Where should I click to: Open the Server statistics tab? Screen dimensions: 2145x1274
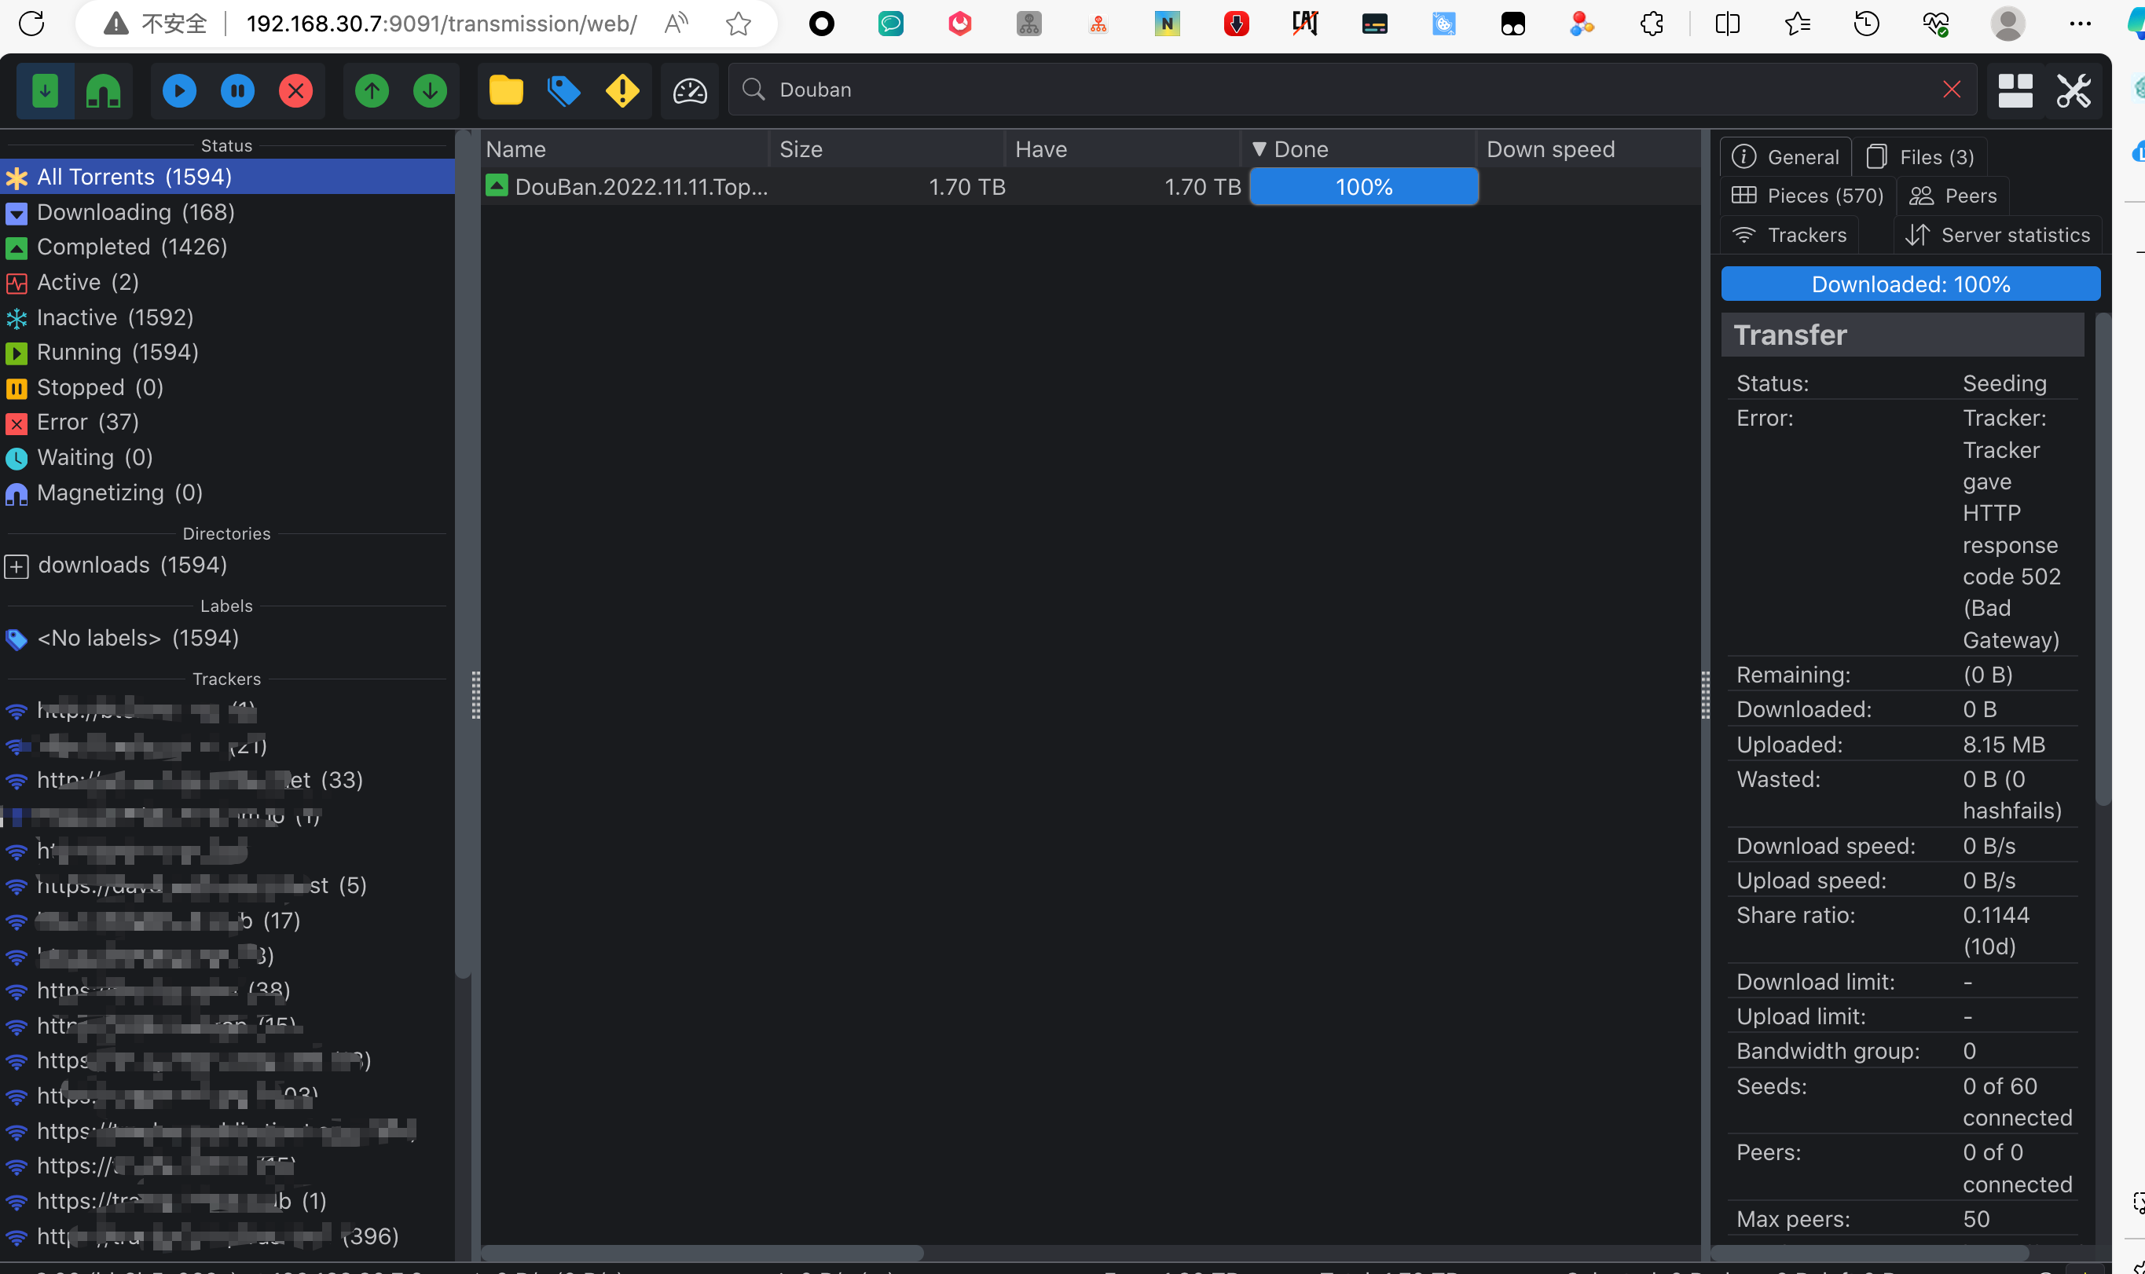point(1997,235)
